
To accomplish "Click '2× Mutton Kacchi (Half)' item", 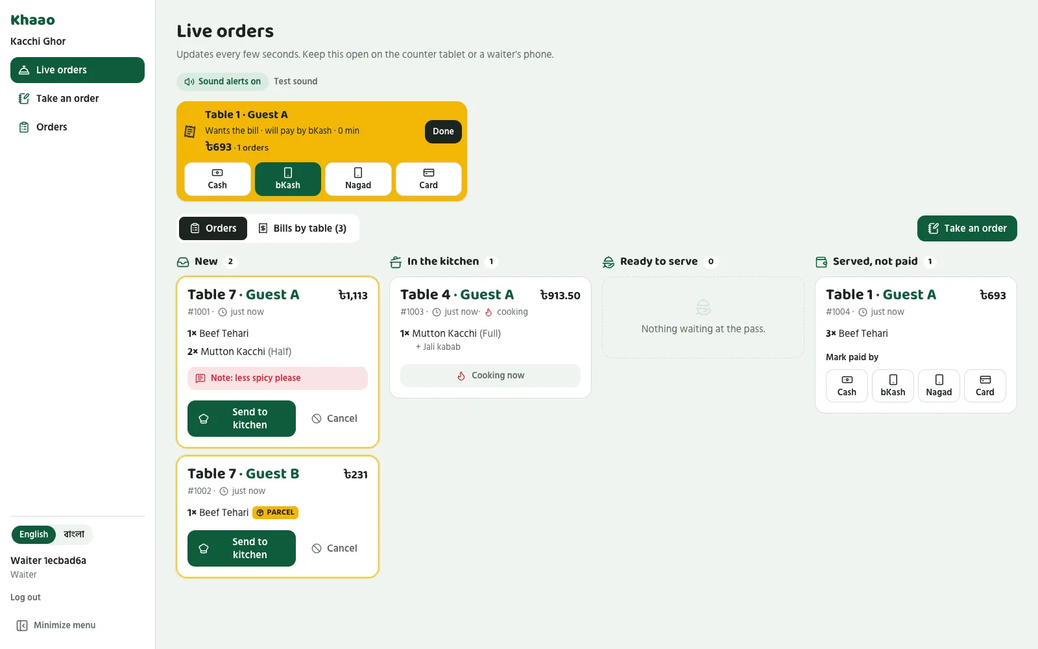I will click(x=239, y=352).
